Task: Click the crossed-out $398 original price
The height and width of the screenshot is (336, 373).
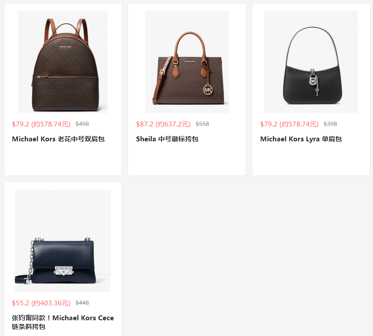Action: pyautogui.click(x=330, y=124)
